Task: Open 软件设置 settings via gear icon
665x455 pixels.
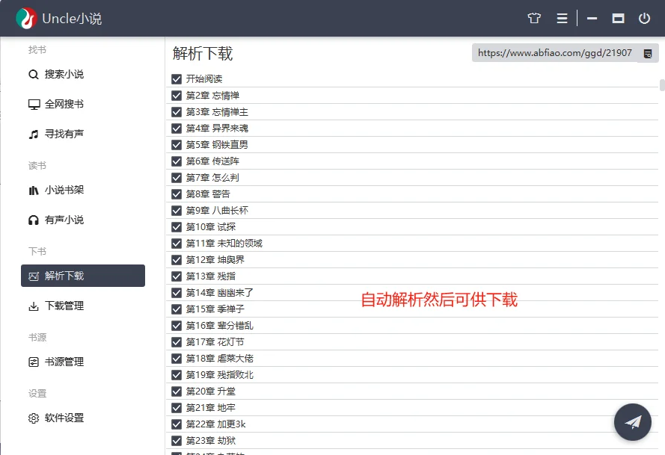Action: (34, 418)
